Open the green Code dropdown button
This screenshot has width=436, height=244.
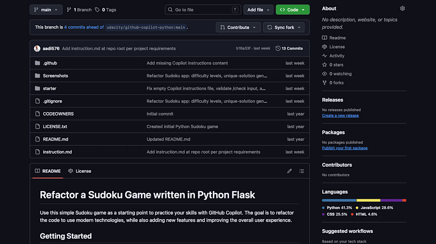pos(293,10)
